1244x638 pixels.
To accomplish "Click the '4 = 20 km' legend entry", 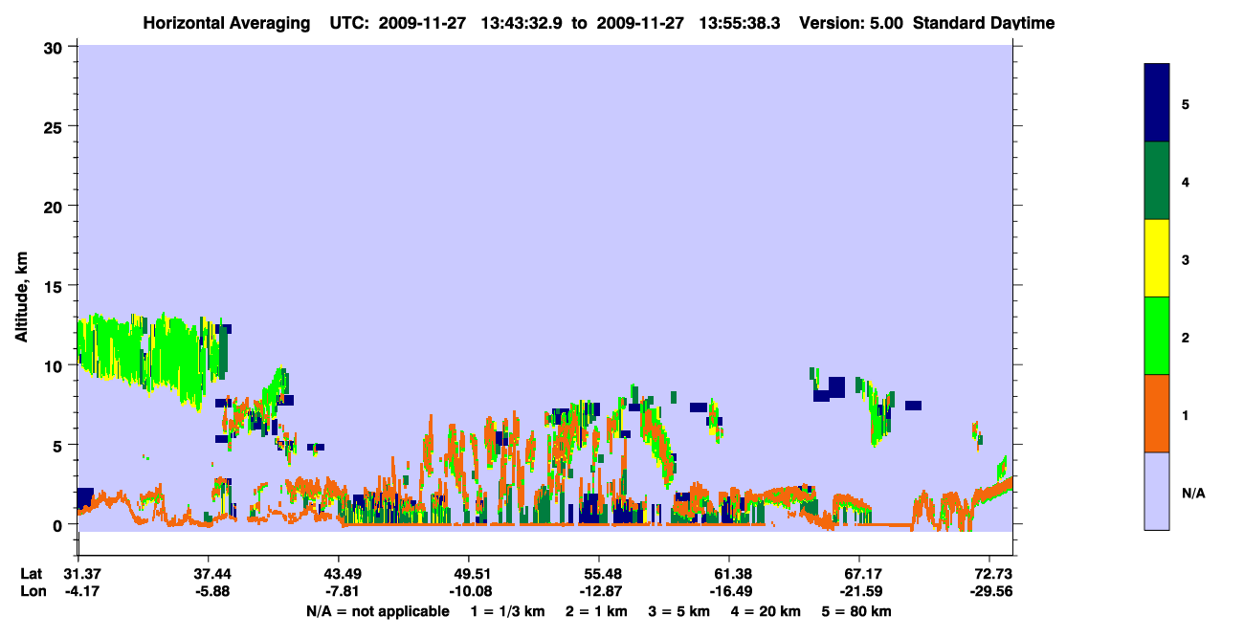I will 766,611.
